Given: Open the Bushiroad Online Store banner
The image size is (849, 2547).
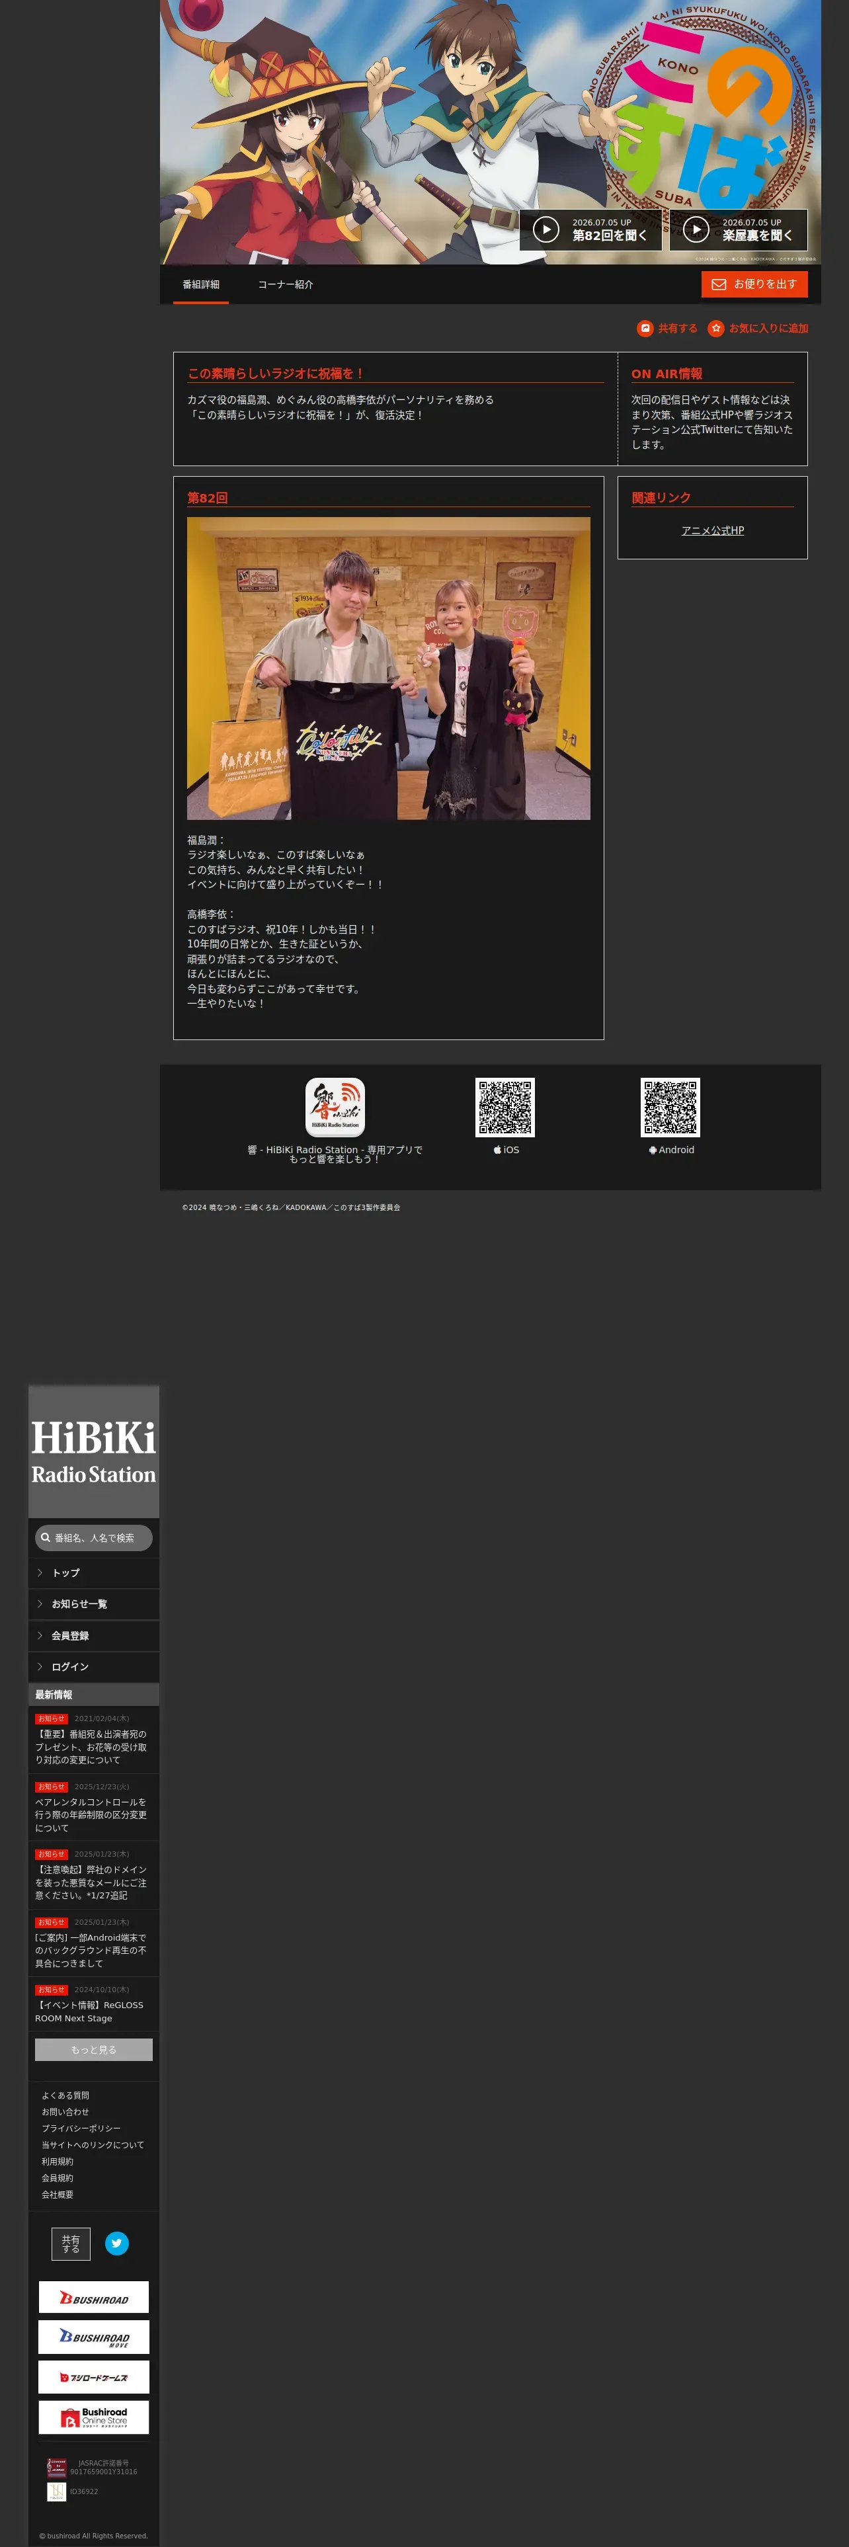Looking at the screenshot, I should coord(94,2417).
